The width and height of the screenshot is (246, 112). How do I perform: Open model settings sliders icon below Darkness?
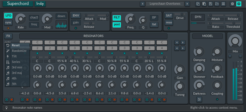[199, 99]
